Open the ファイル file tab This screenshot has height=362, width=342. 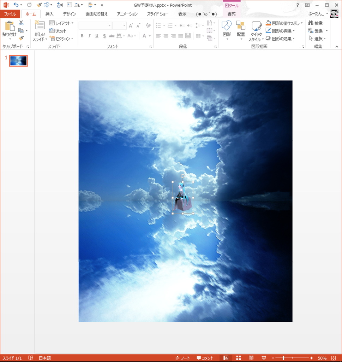[x=10, y=14]
